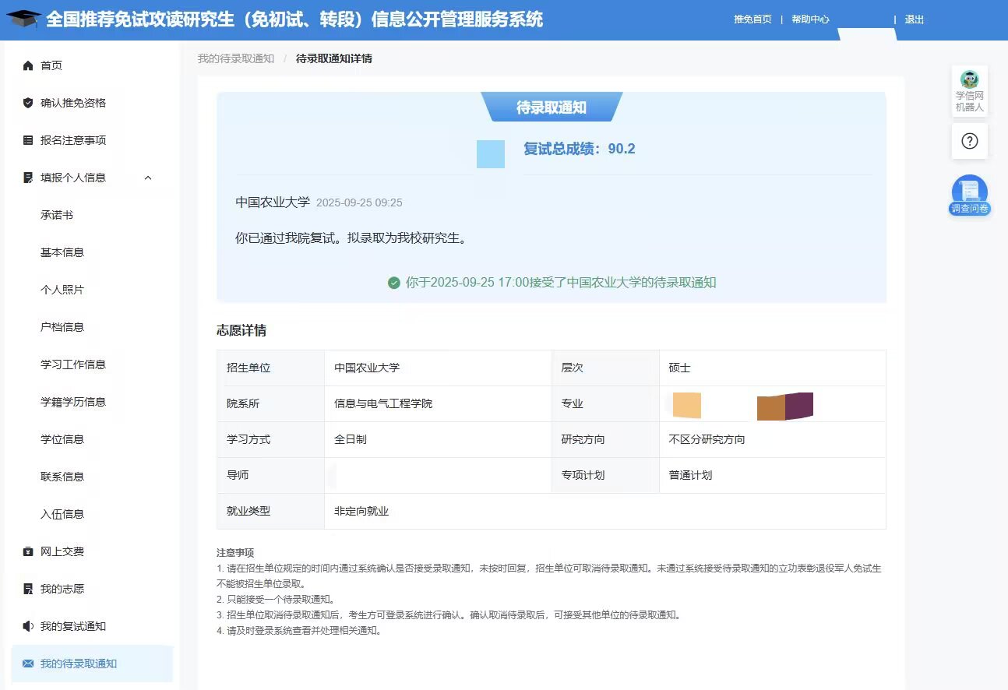The image size is (1008, 690).
Task: Click the 我的志愿 document icon
Action: (28, 589)
